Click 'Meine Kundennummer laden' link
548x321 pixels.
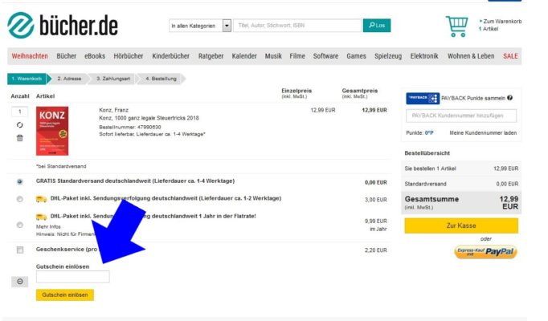pos(482,132)
